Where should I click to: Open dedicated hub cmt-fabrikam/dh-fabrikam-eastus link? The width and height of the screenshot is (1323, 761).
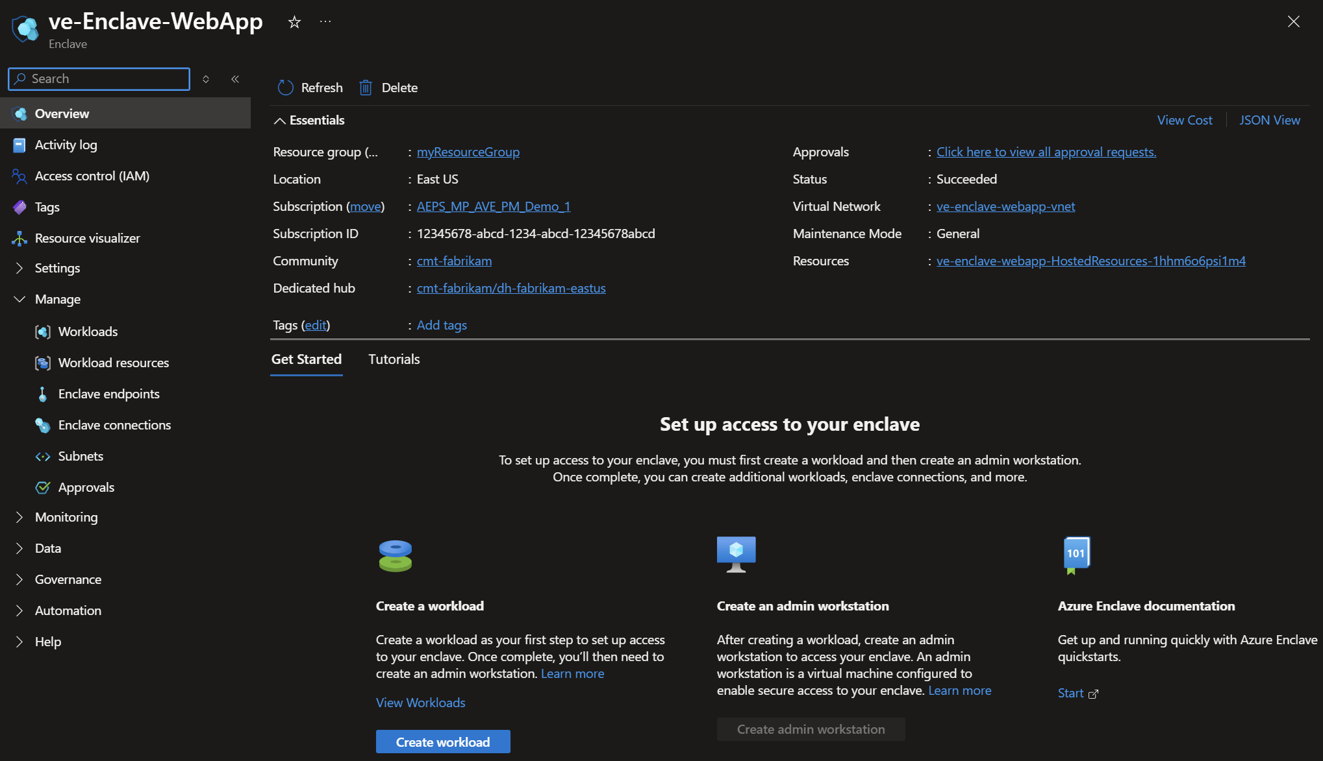pyautogui.click(x=511, y=288)
